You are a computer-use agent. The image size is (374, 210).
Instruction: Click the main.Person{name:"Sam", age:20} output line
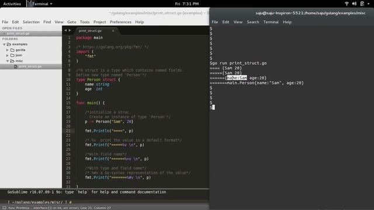coord(257,83)
